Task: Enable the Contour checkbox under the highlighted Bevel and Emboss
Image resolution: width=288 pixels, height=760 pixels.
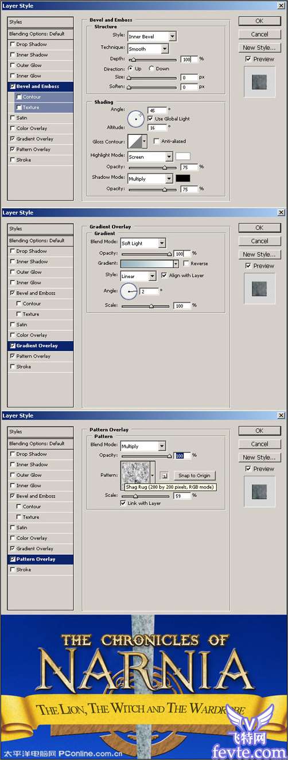Action: (20, 97)
